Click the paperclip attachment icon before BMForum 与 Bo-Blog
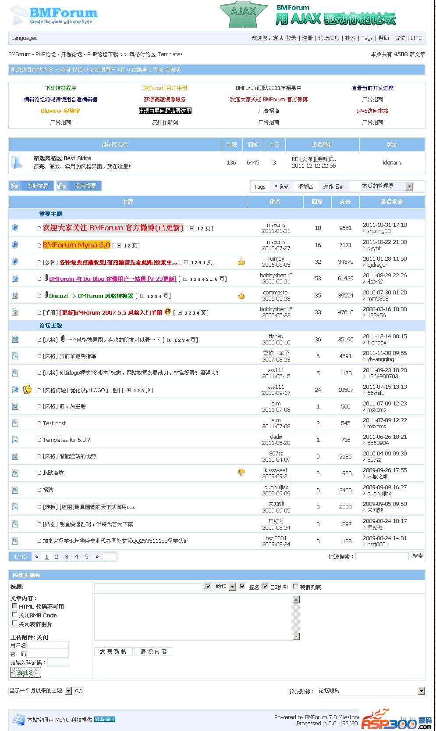The image size is (436, 731). tap(46, 278)
